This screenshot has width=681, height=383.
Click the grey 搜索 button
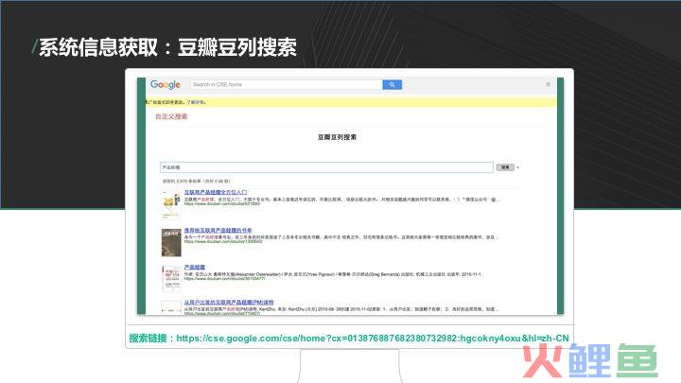click(505, 167)
